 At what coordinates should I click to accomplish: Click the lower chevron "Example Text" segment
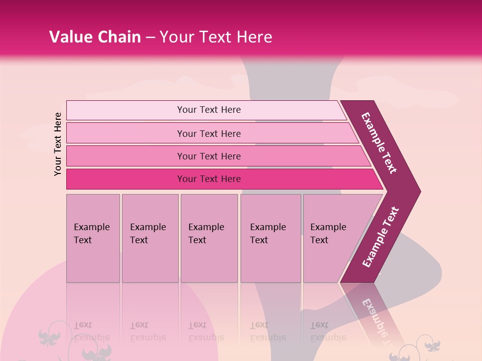click(380, 237)
